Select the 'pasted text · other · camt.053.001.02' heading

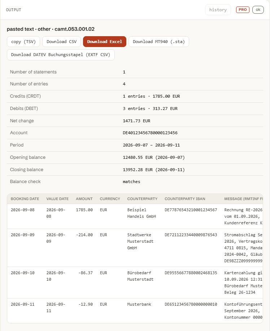click(51, 29)
